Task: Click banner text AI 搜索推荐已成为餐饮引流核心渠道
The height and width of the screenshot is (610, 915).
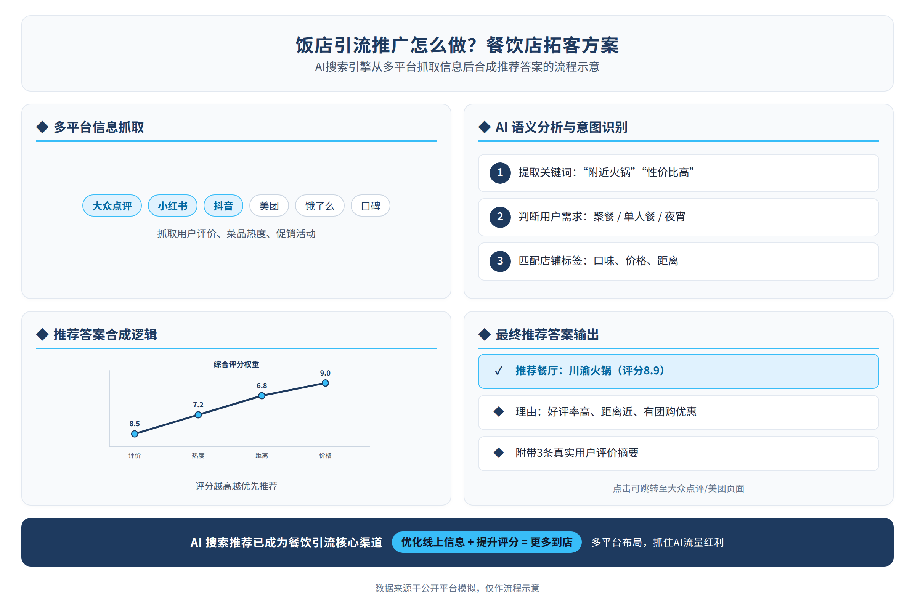Action: (x=286, y=542)
